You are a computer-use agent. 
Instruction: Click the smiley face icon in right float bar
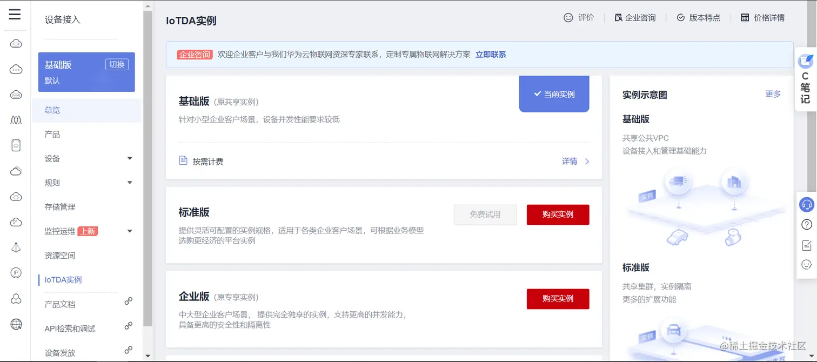coord(806,265)
